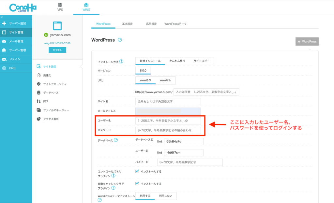Click the WordPress ユーザー名 input field
Viewport: 334px width, 203px height.
pos(168,121)
